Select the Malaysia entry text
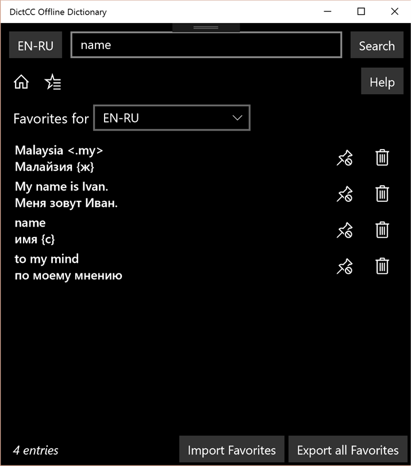The width and height of the screenshot is (411, 466). tap(59, 158)
